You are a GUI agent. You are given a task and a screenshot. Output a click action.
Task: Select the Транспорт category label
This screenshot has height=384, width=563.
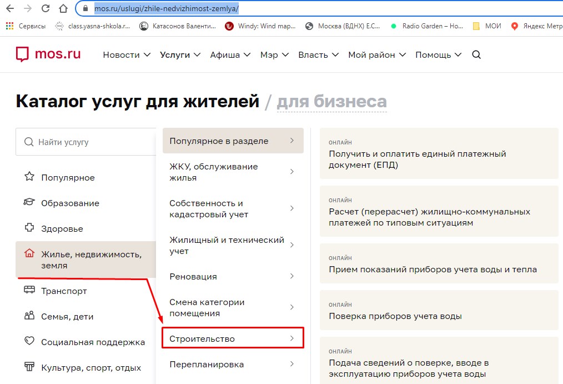tap(64, 291)
